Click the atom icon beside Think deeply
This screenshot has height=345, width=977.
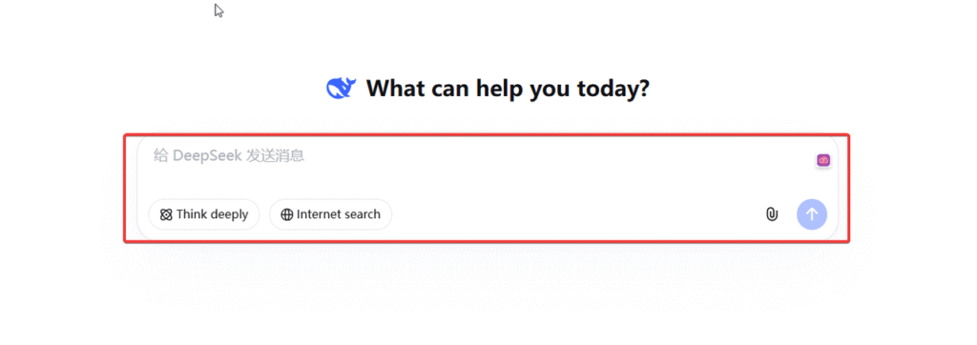(166, 214)
